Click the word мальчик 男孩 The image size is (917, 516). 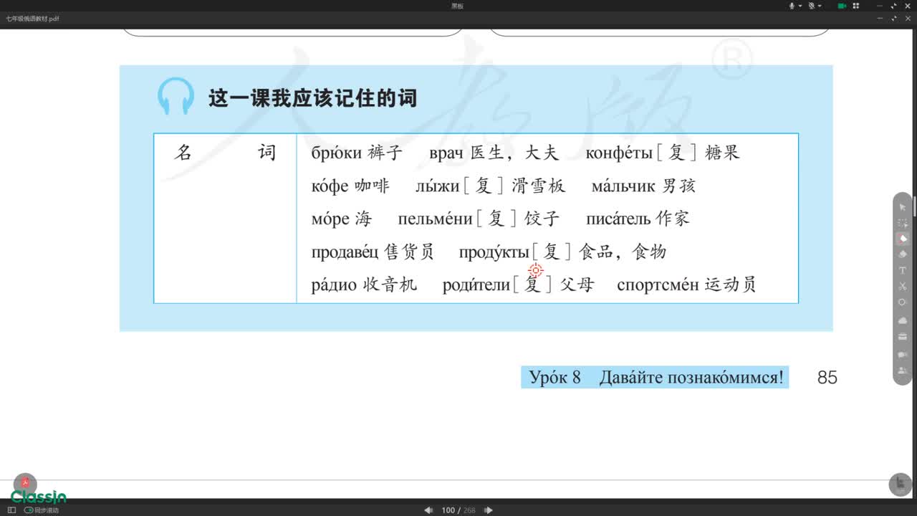643,186
